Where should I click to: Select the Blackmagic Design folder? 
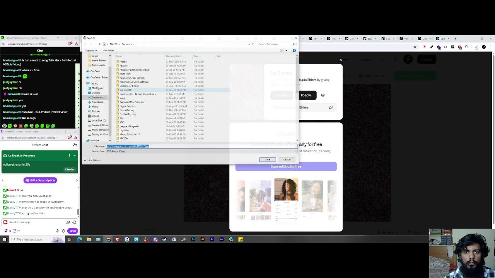(x=129, y=86)
